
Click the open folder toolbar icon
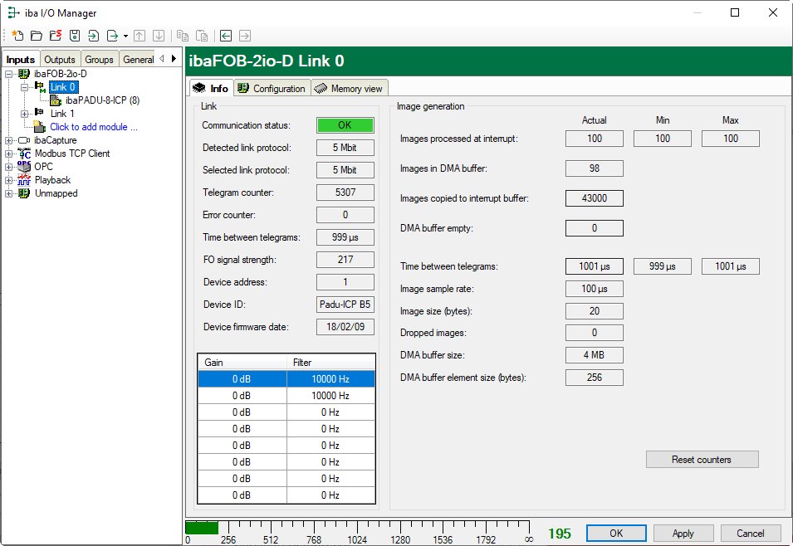(36, 36)
